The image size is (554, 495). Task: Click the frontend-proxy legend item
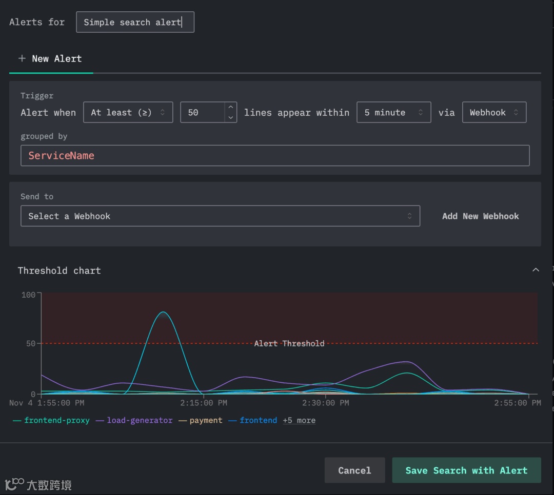point(51,421)
